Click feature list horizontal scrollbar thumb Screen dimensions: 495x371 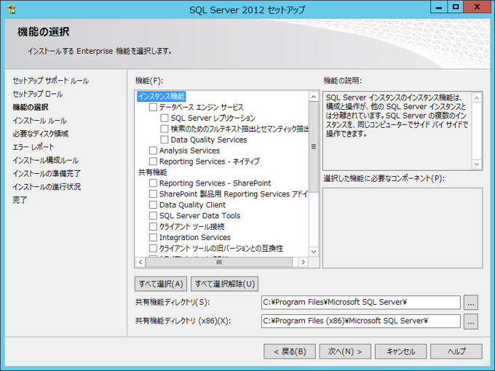[219, 262]
